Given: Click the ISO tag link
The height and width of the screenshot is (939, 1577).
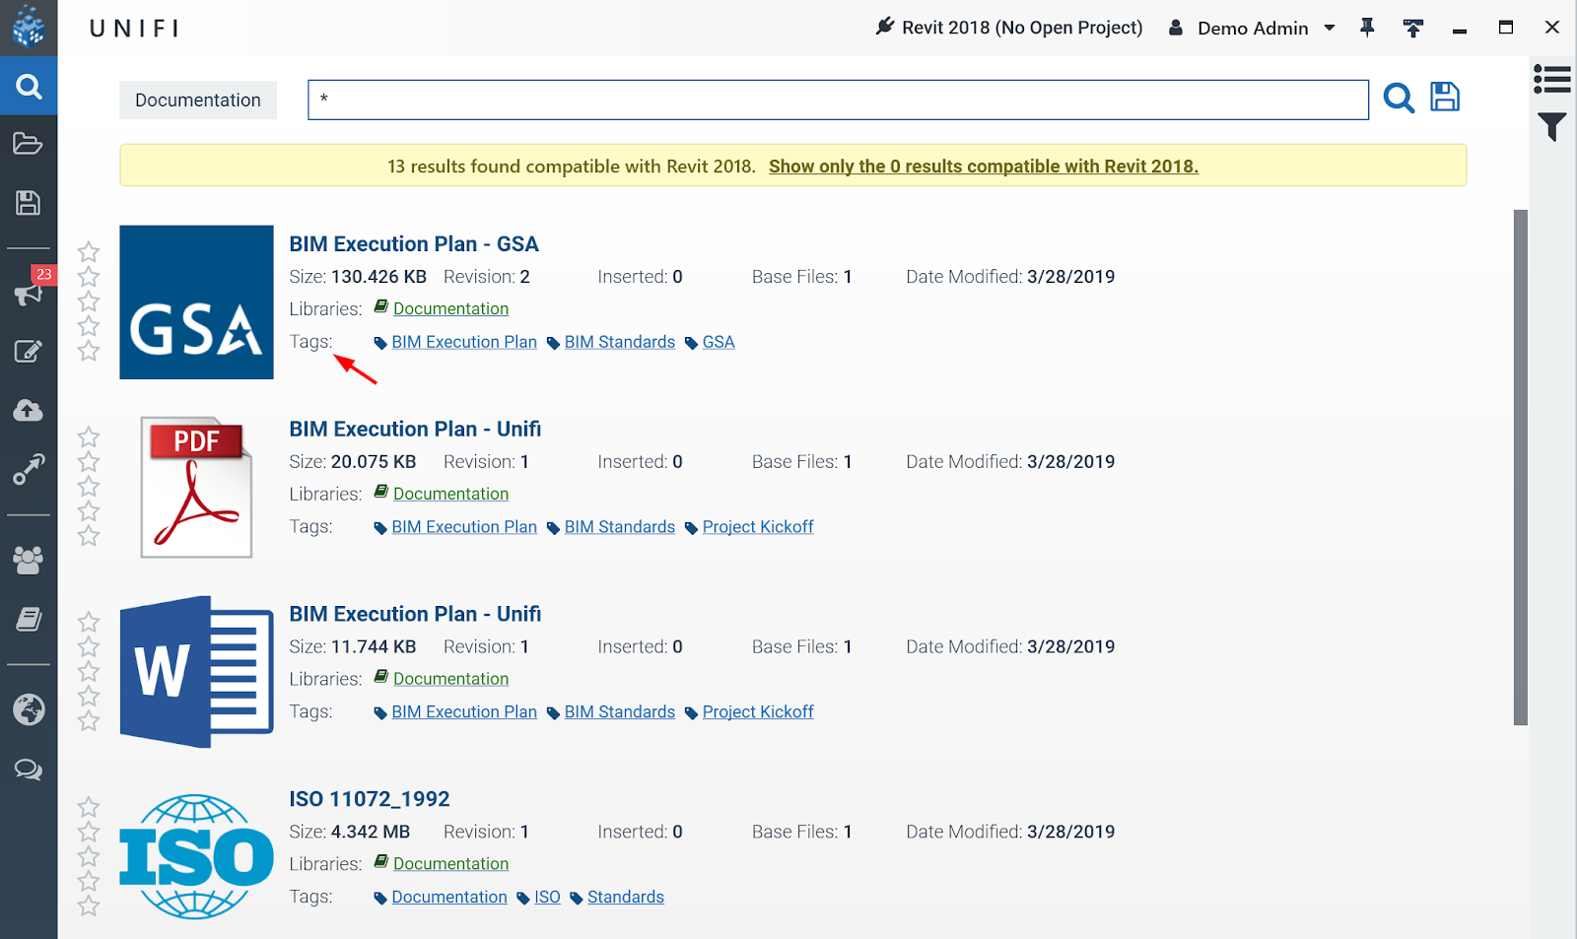Looking at the screenshot, I should click(547, 897).
